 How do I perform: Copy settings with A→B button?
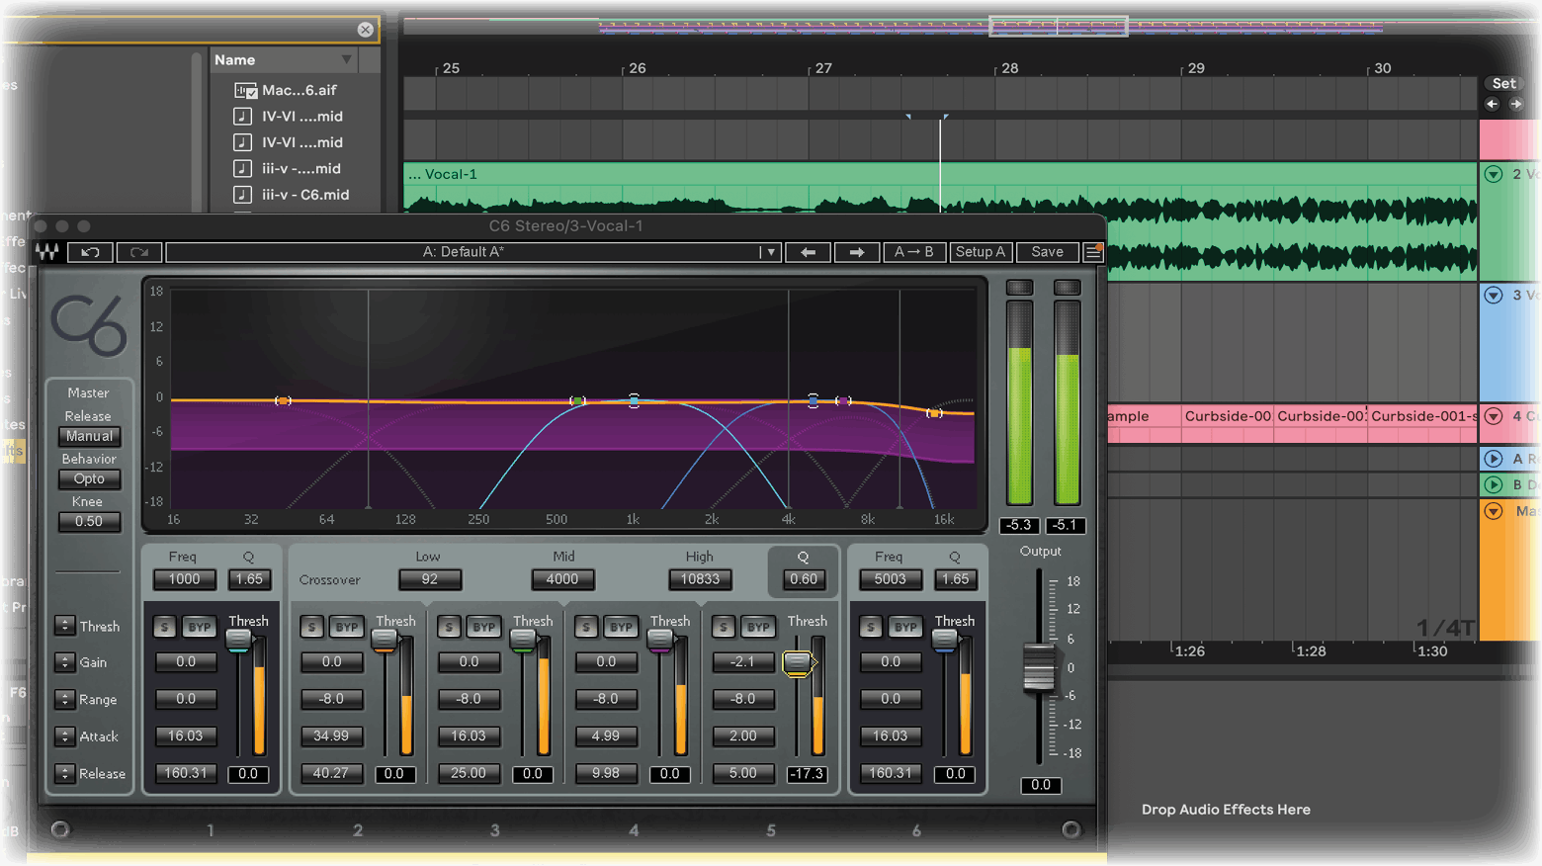point(913,252)
